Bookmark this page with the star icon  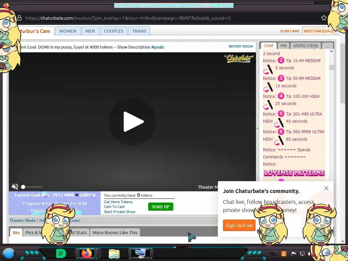(x=324, y=18)
